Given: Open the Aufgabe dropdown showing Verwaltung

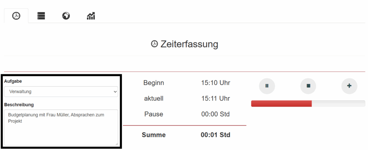Looking at the screenshot, I should pos(61,92).
